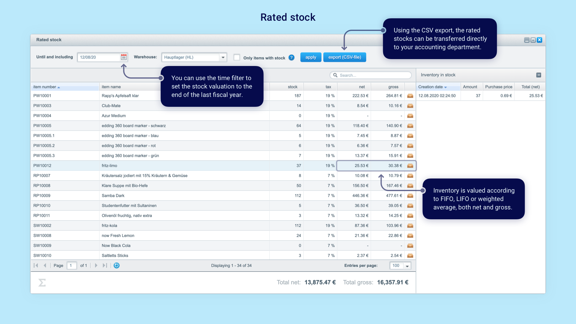Select row PW10001
The width and height of the screenshot is (576, 324).
223,96
